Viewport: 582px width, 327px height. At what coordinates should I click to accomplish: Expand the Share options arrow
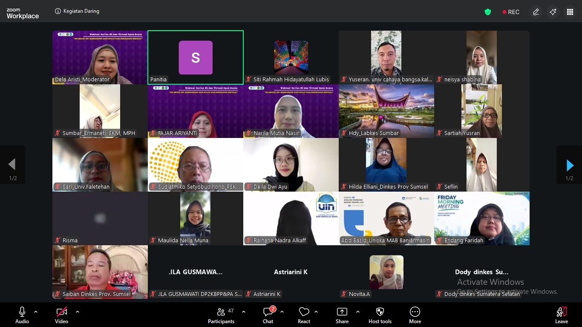coord(357,312)
